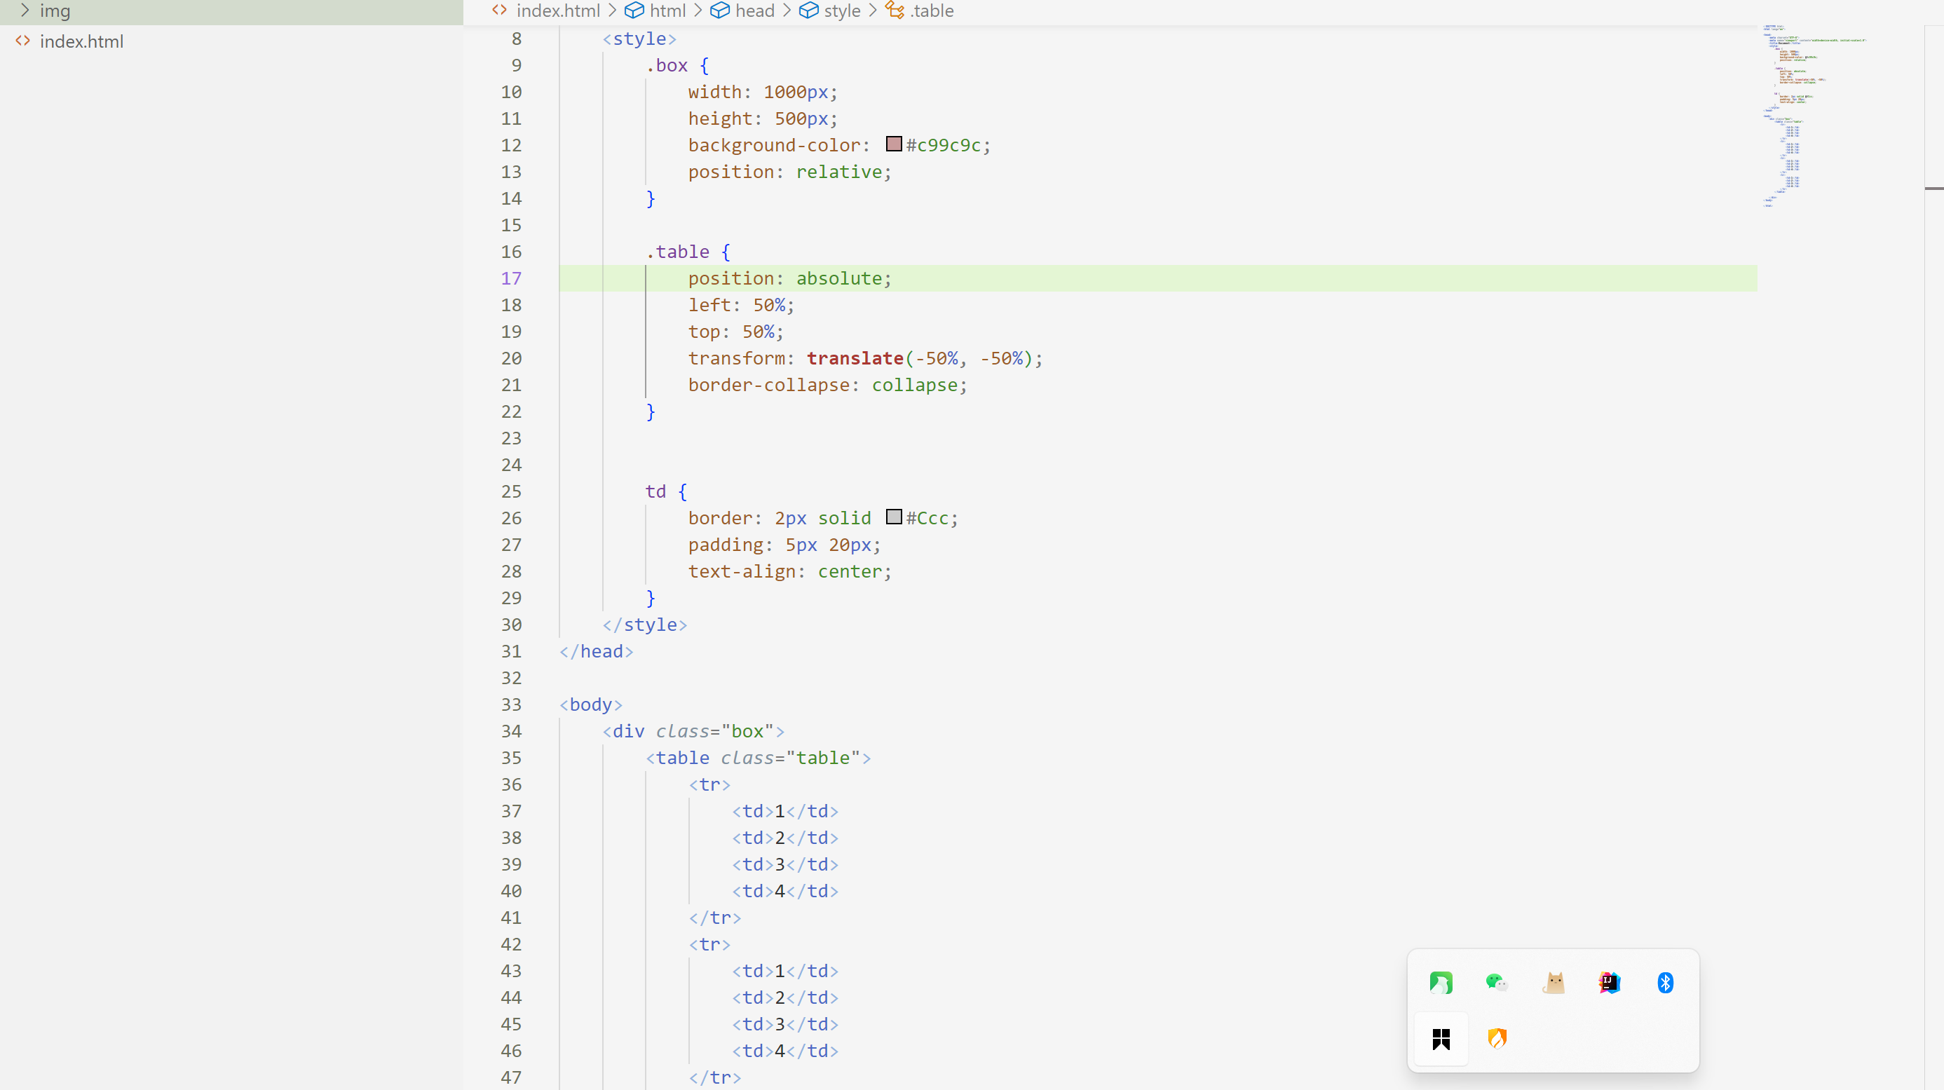1944x1090 pixels.
Task: Click the file icon in the breadcrumb start
Action: pyautogui.click(x=499, y=11)
